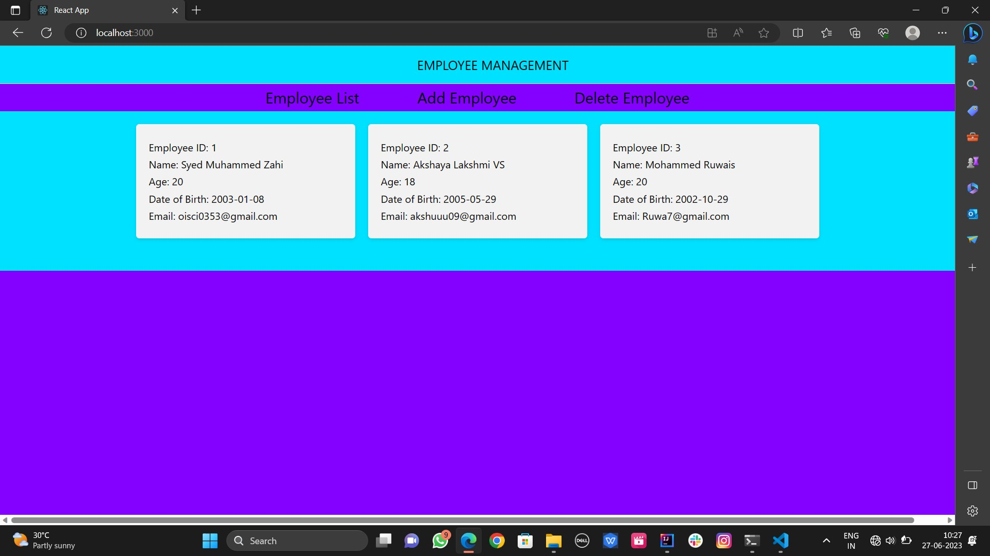Open Edge sidebar Games chess icon

973,162
